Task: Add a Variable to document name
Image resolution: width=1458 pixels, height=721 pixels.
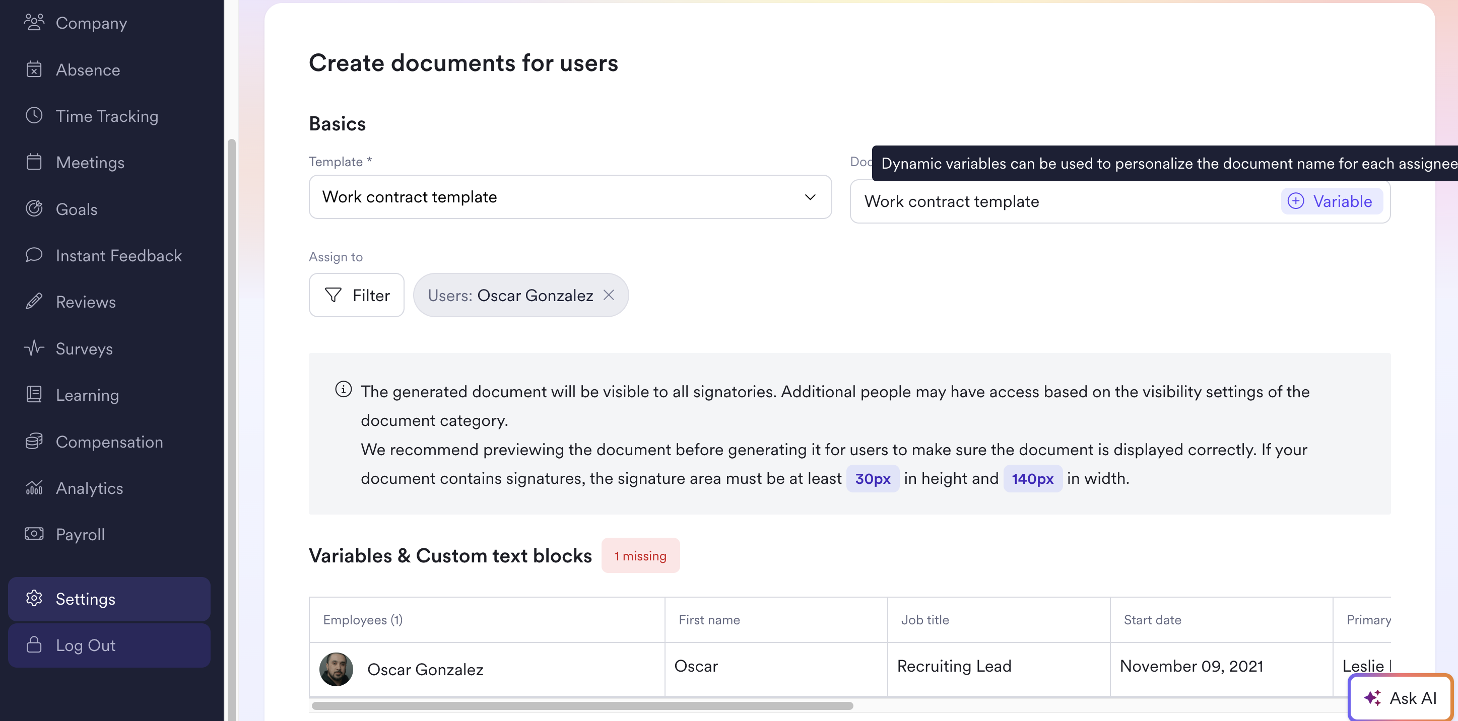Action: pyautogui.click(x=1331, y=201)
